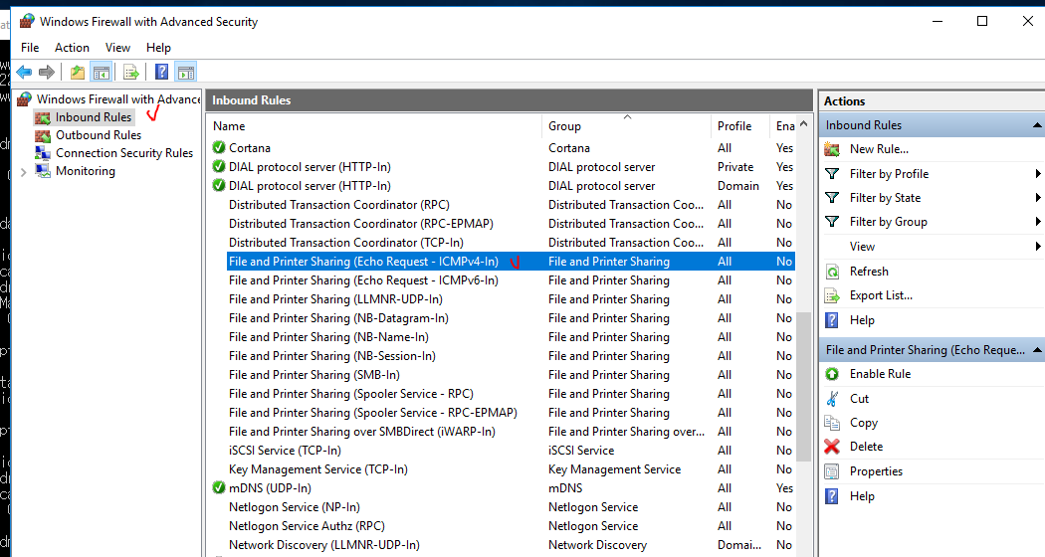Click the Filter by Profile funnel icon

click(x=832, y=174)
